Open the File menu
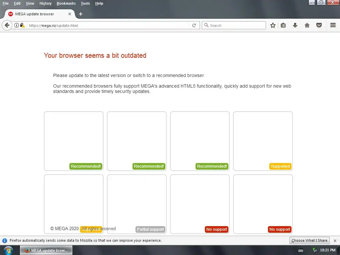Screen dimensions: 340x255 (6, 3)
